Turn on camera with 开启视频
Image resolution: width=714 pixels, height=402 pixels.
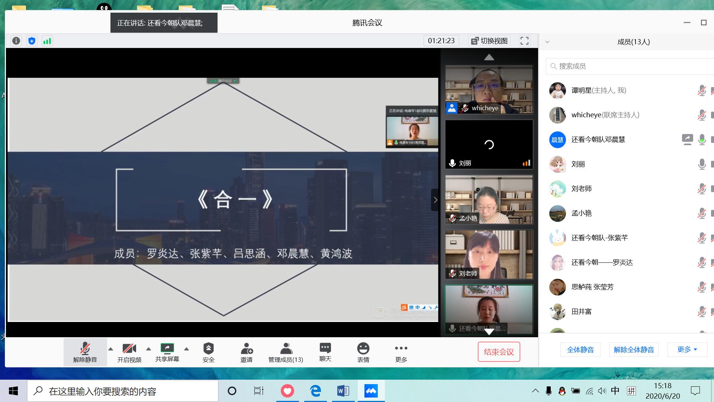(x=129, y=352)
